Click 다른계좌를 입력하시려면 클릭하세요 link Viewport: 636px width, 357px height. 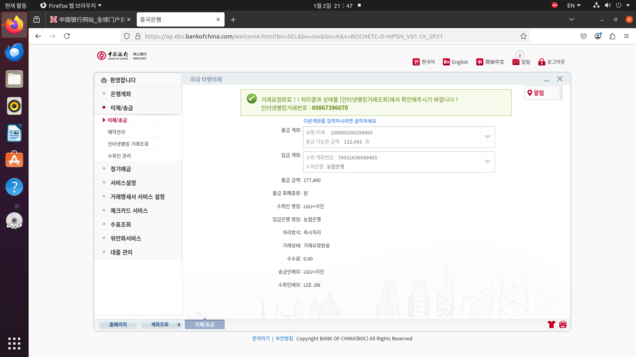(339, 121)
